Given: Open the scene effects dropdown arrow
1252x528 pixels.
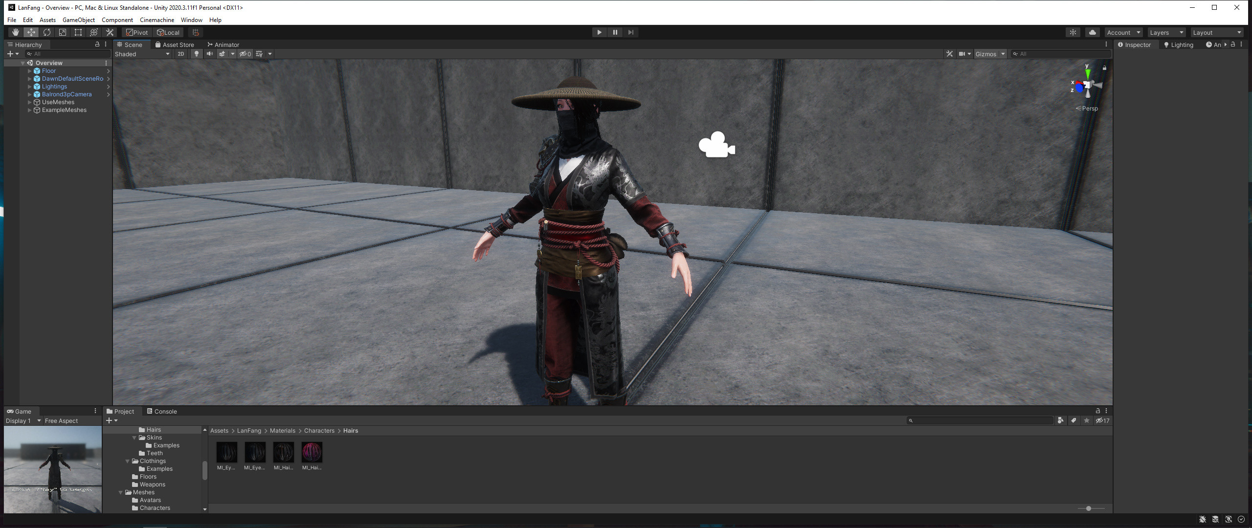Looking at the screenshot, I should click(x=233, y=54).
